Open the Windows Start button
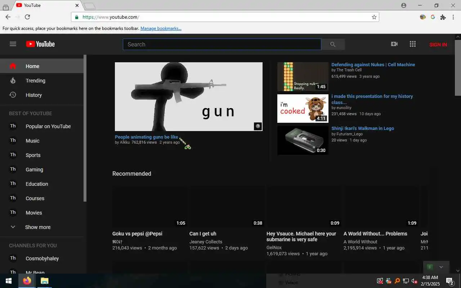 [9, 281]
